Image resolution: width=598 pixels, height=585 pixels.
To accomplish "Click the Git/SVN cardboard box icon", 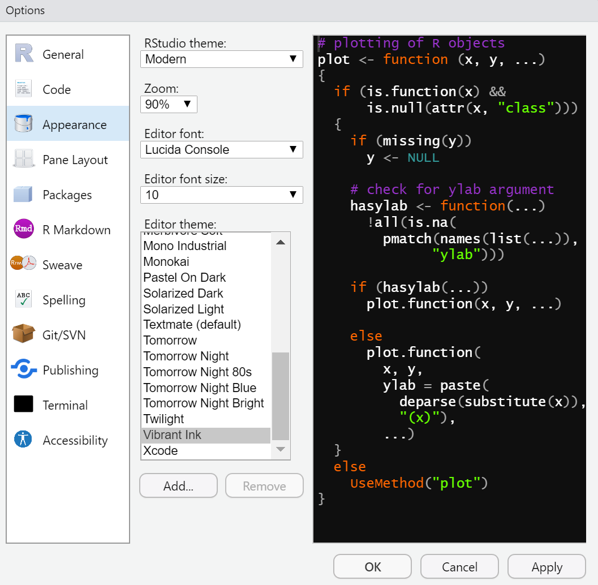I will click(x=24, y=334).
